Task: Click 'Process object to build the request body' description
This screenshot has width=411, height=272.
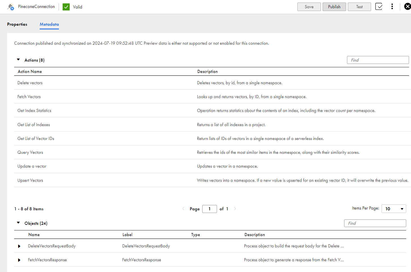Action: [x=294, y=246]
